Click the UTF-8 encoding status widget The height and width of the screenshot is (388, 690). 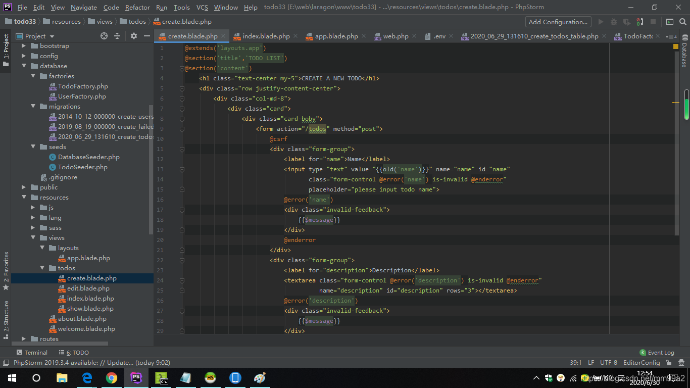(608, 362)
